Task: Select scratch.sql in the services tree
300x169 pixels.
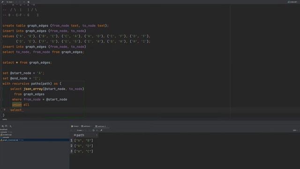Action: (6, 135)
